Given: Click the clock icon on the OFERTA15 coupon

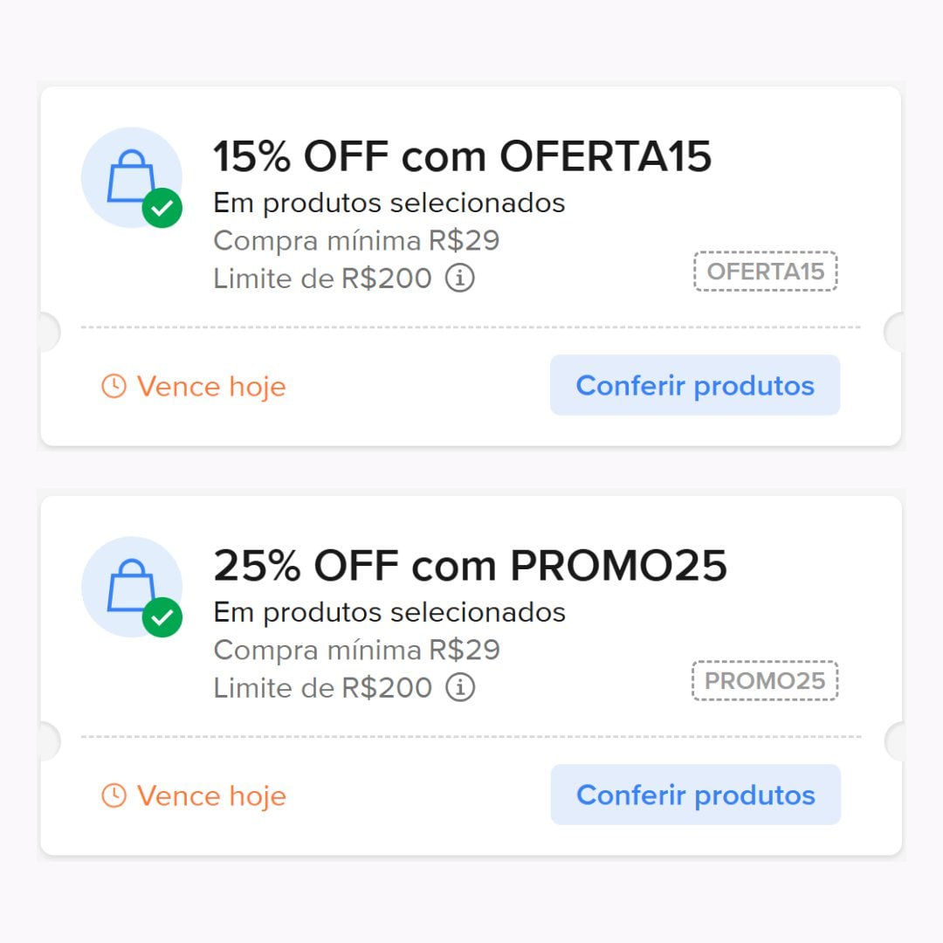Looking at the screenshot, I should 114,386.
